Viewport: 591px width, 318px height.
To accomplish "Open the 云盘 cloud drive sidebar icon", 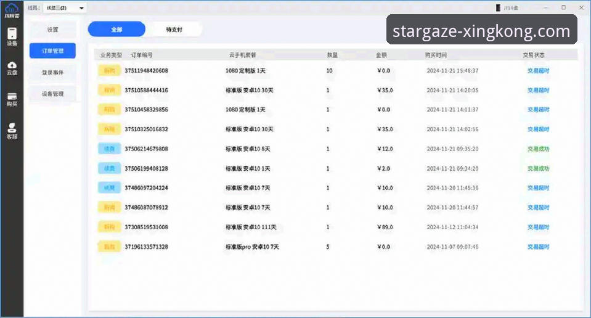I will coord(12,68).
